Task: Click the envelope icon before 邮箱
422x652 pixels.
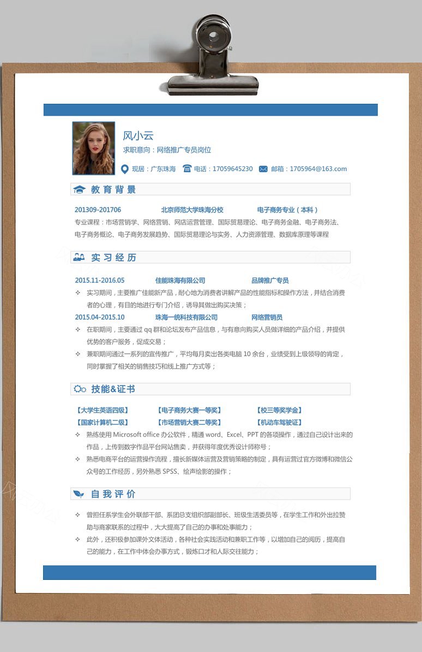Action: pyautogui.click(x=263, y=169)
